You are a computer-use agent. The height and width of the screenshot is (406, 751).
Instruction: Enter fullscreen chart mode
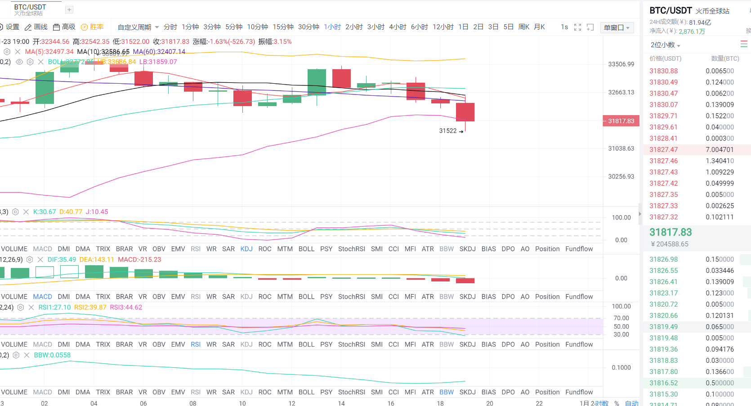pos(578,27)
